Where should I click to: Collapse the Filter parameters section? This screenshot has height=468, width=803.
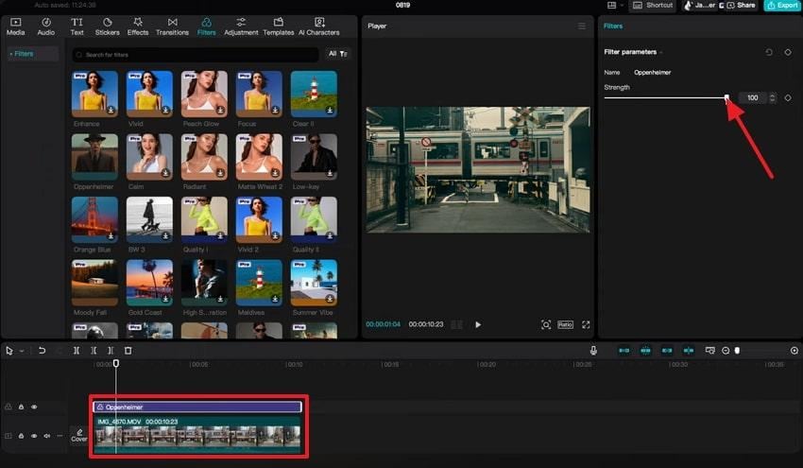pyautogui.click(x=661, y=52)
